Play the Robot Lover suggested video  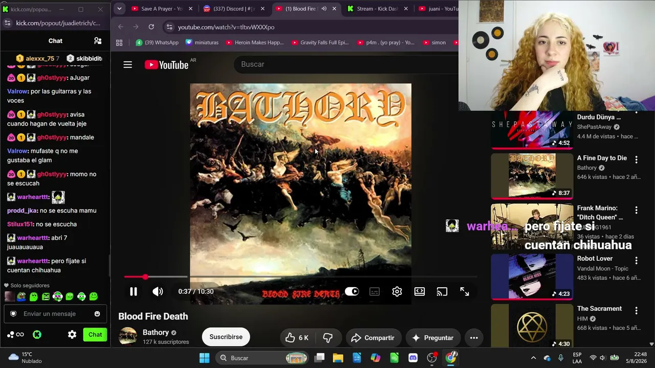point(532,277)
